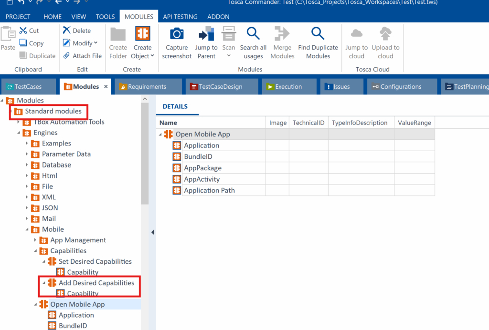Select Application Path row in Details
The height and width of the screenshot is (330, 489).
pos(209,190)
